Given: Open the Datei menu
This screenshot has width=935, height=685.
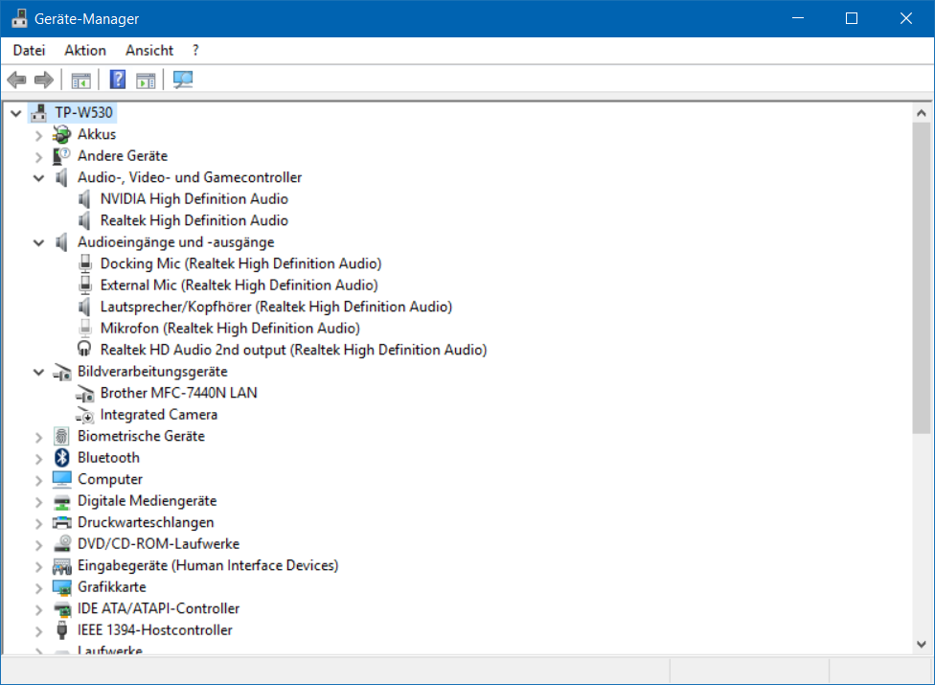Looking at the screenshot, I should (29, 51).
